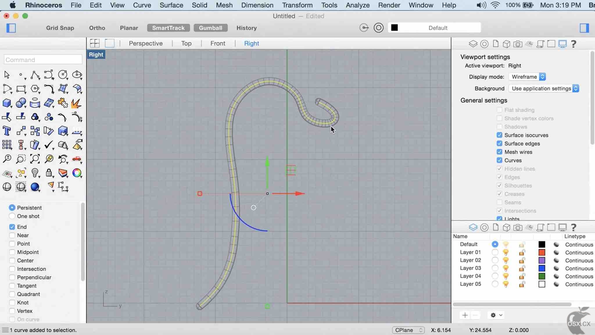
Task: Enable Grid Snap
Action: tap(60, 28)
